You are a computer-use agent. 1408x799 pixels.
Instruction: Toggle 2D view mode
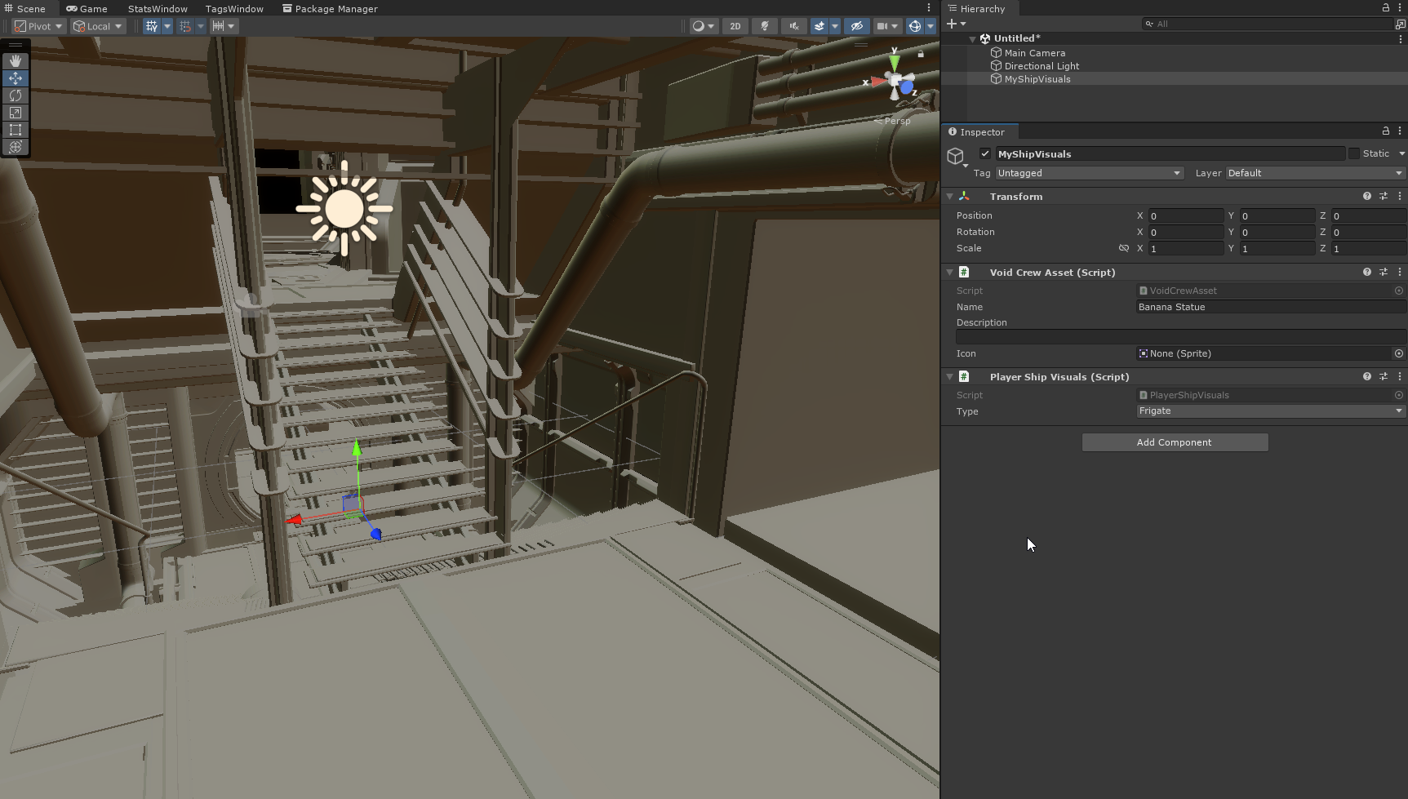(735, 26)
